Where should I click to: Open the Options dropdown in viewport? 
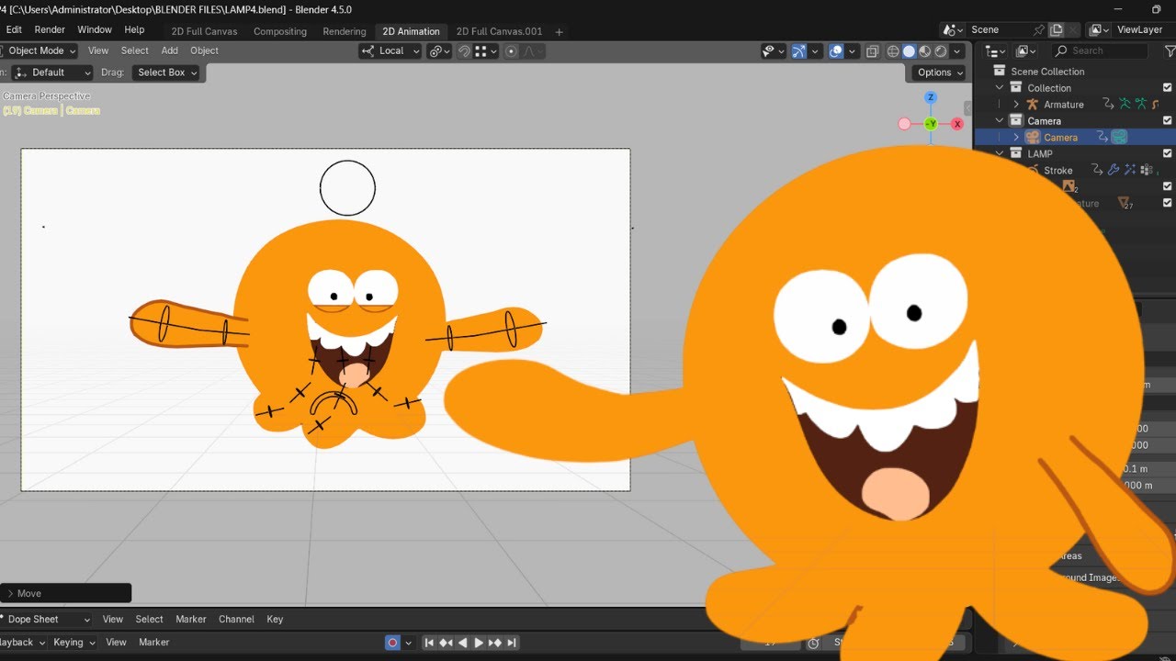point(940,73)
